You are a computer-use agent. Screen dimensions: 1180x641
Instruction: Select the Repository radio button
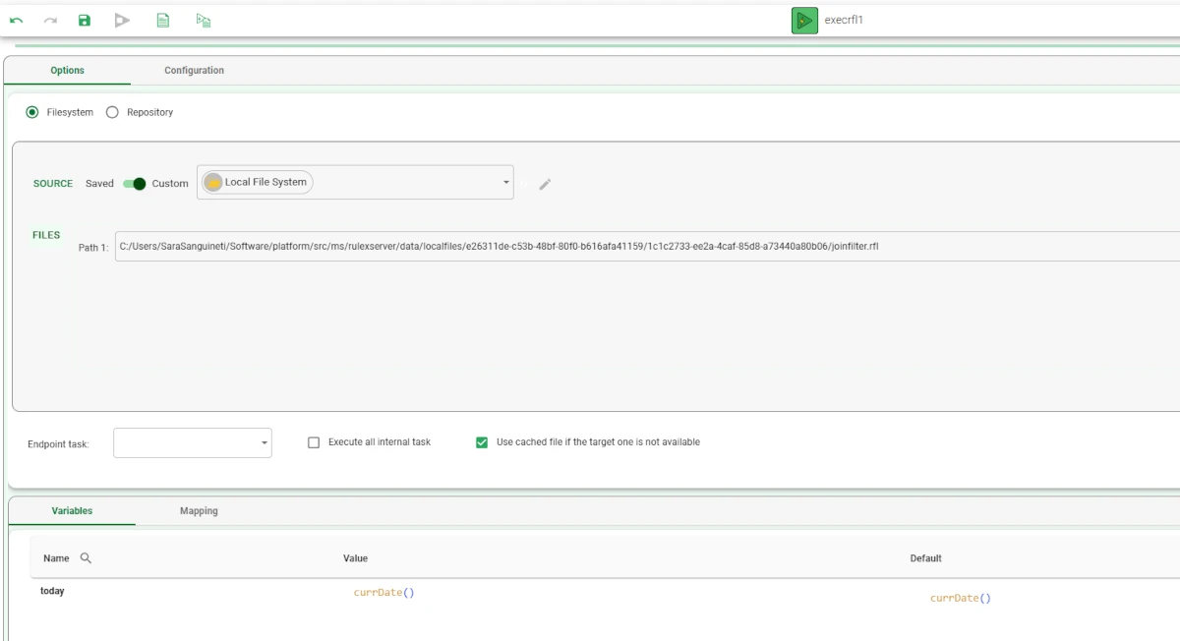pos(112,112)
